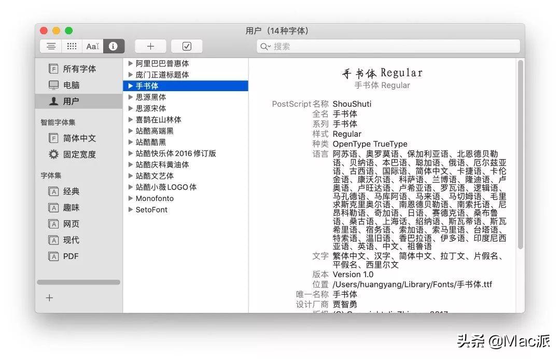Select Monofonto font name

[155, 198]
